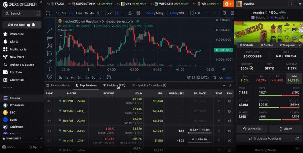
Task: Maximize the traders panel with double chevron
Action: click(x=231, y=85)
